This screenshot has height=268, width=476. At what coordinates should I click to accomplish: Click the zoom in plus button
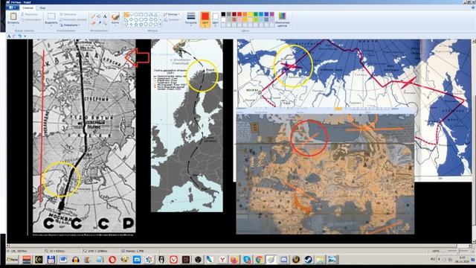[472, 251]
